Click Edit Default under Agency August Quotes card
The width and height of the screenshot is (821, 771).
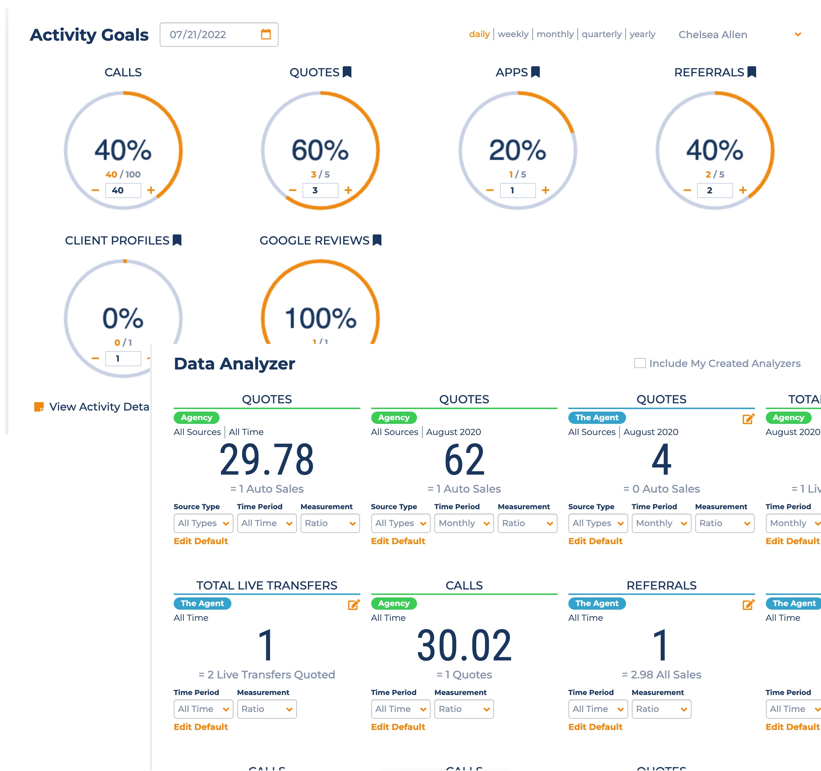(x=398, y=541)
